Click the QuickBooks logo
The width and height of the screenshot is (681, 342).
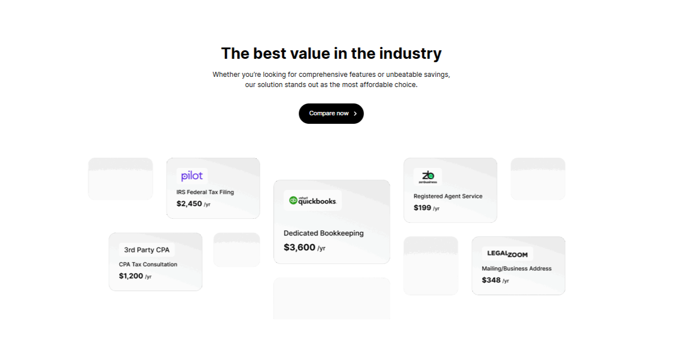point(313,200)
